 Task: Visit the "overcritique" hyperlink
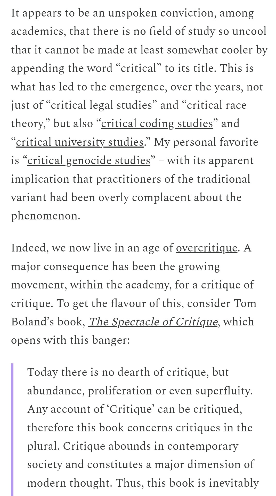pos(206,248)
